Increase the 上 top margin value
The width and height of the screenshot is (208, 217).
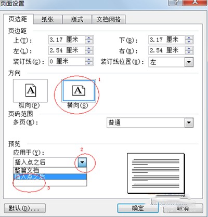(89, 38)
